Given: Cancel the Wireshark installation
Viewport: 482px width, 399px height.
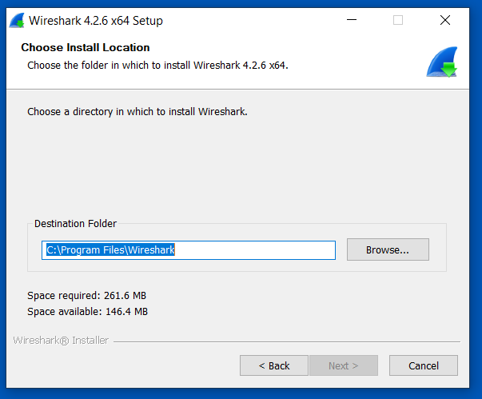Looking at the screenshot, I should point(424,365).
